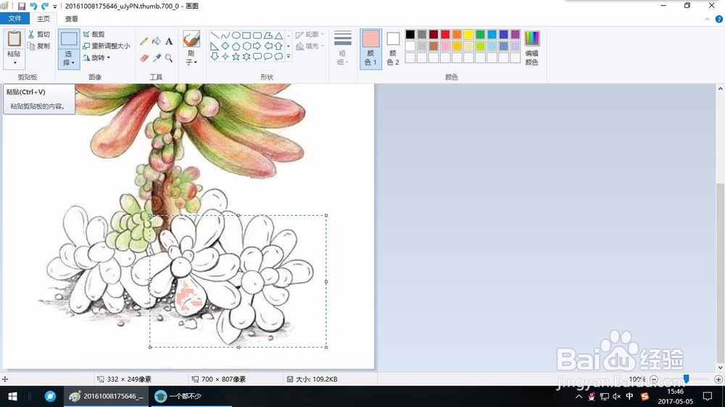Choose the Oval shape

[x=236, y=35]
